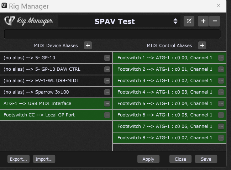
Task: Add a new MIDI Device Alias
Action: click(88, 45)
